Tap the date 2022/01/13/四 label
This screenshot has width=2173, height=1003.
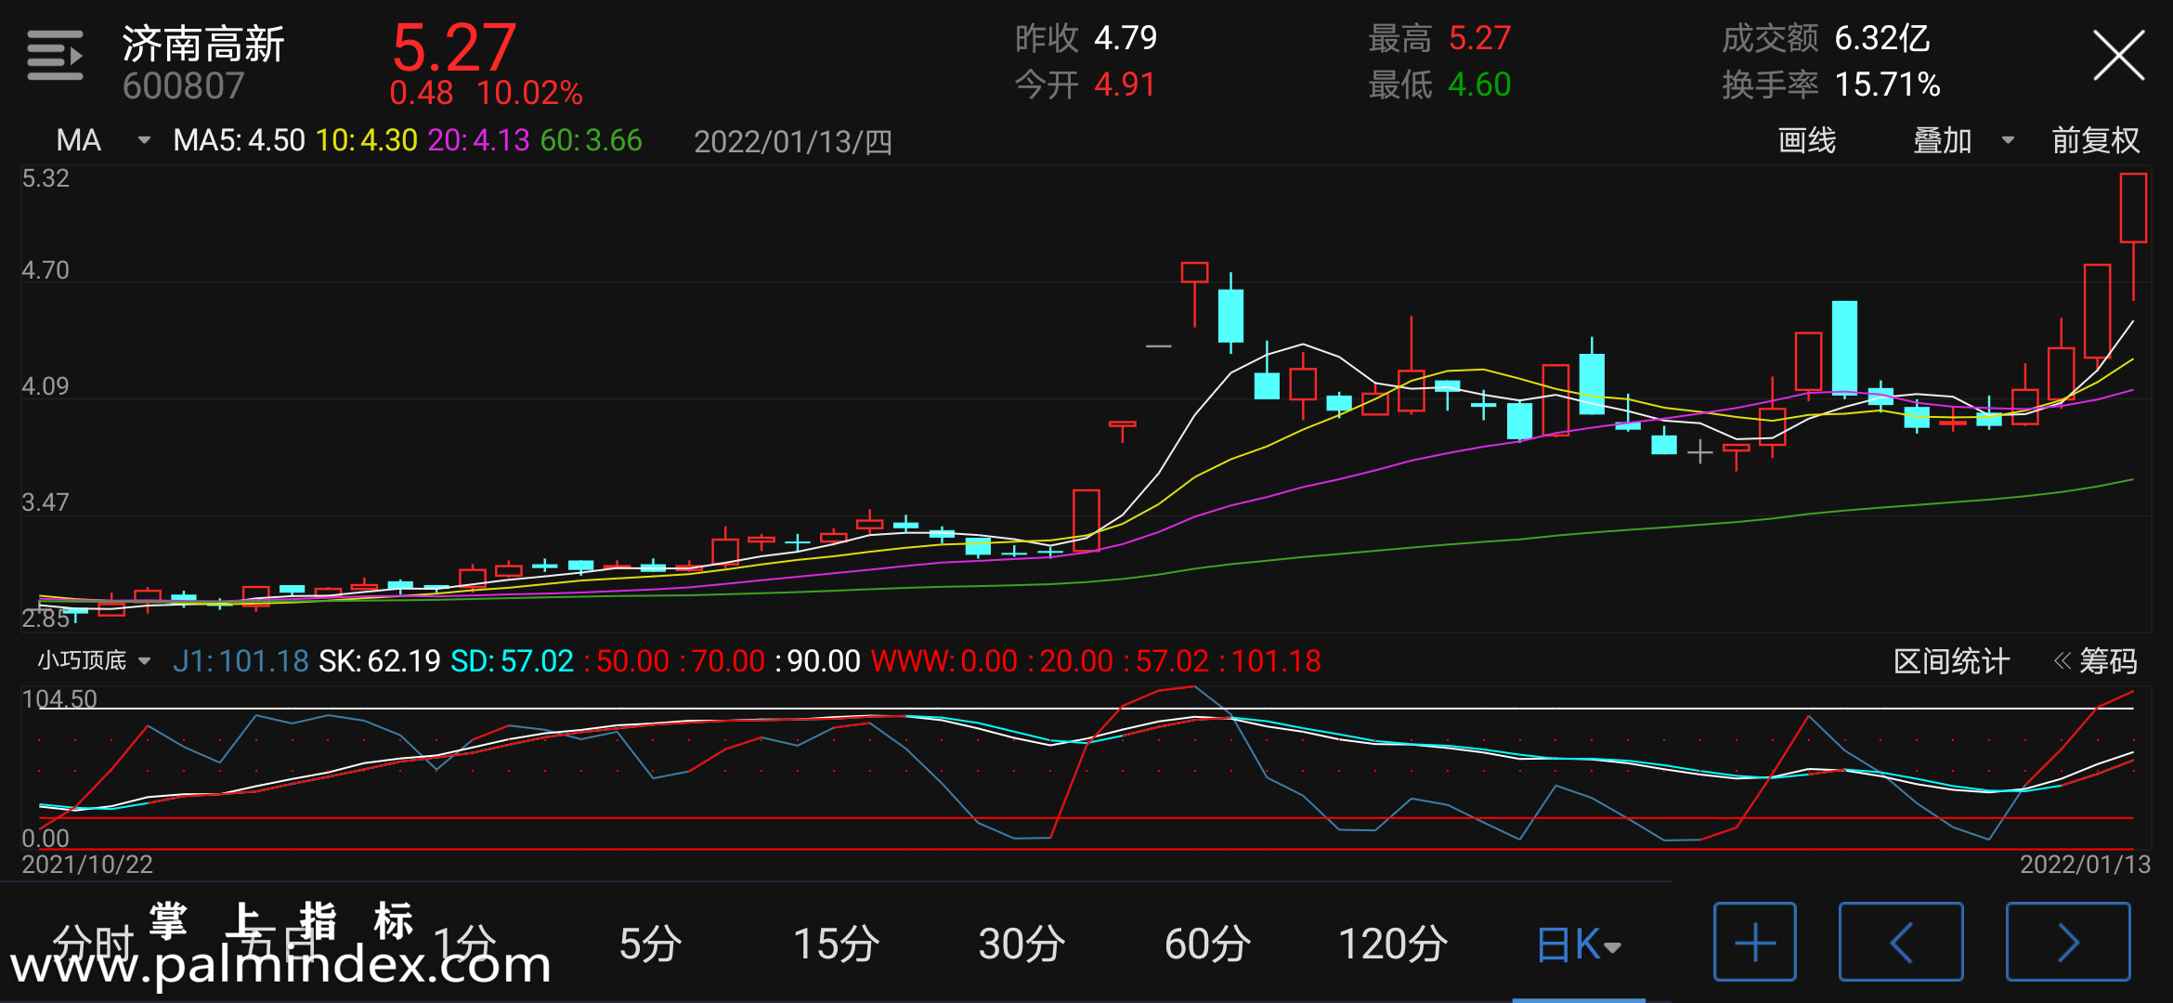pos(792,141)
